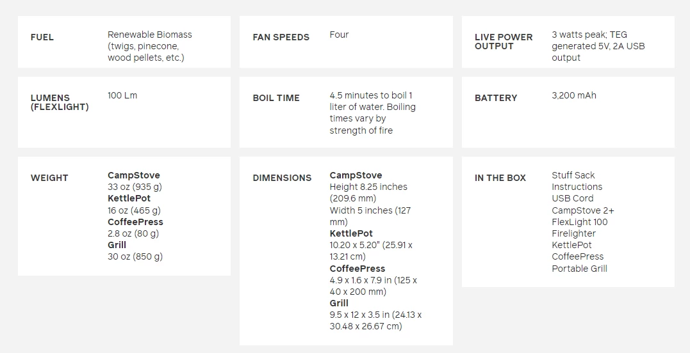The height and width of the screenshot is (353, 690).
Task: Click the FUEL spec heading
Action: [42, 37]
